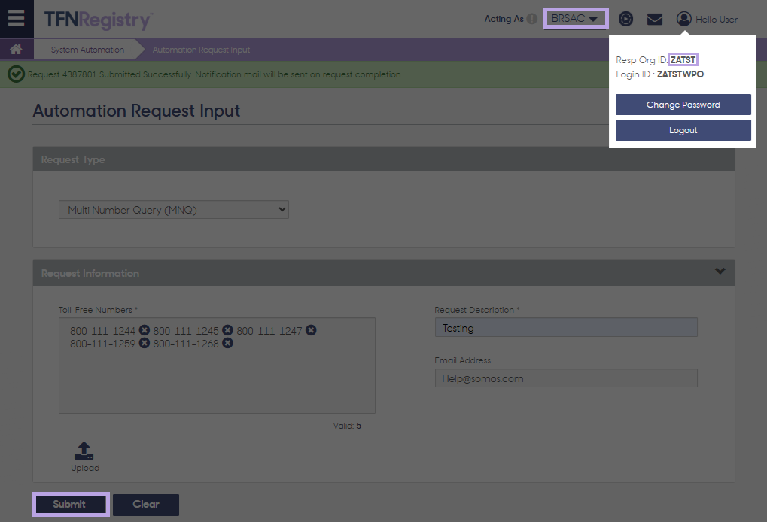Remove number 800-111-1247
767x522 pixels.
[311, 330]
